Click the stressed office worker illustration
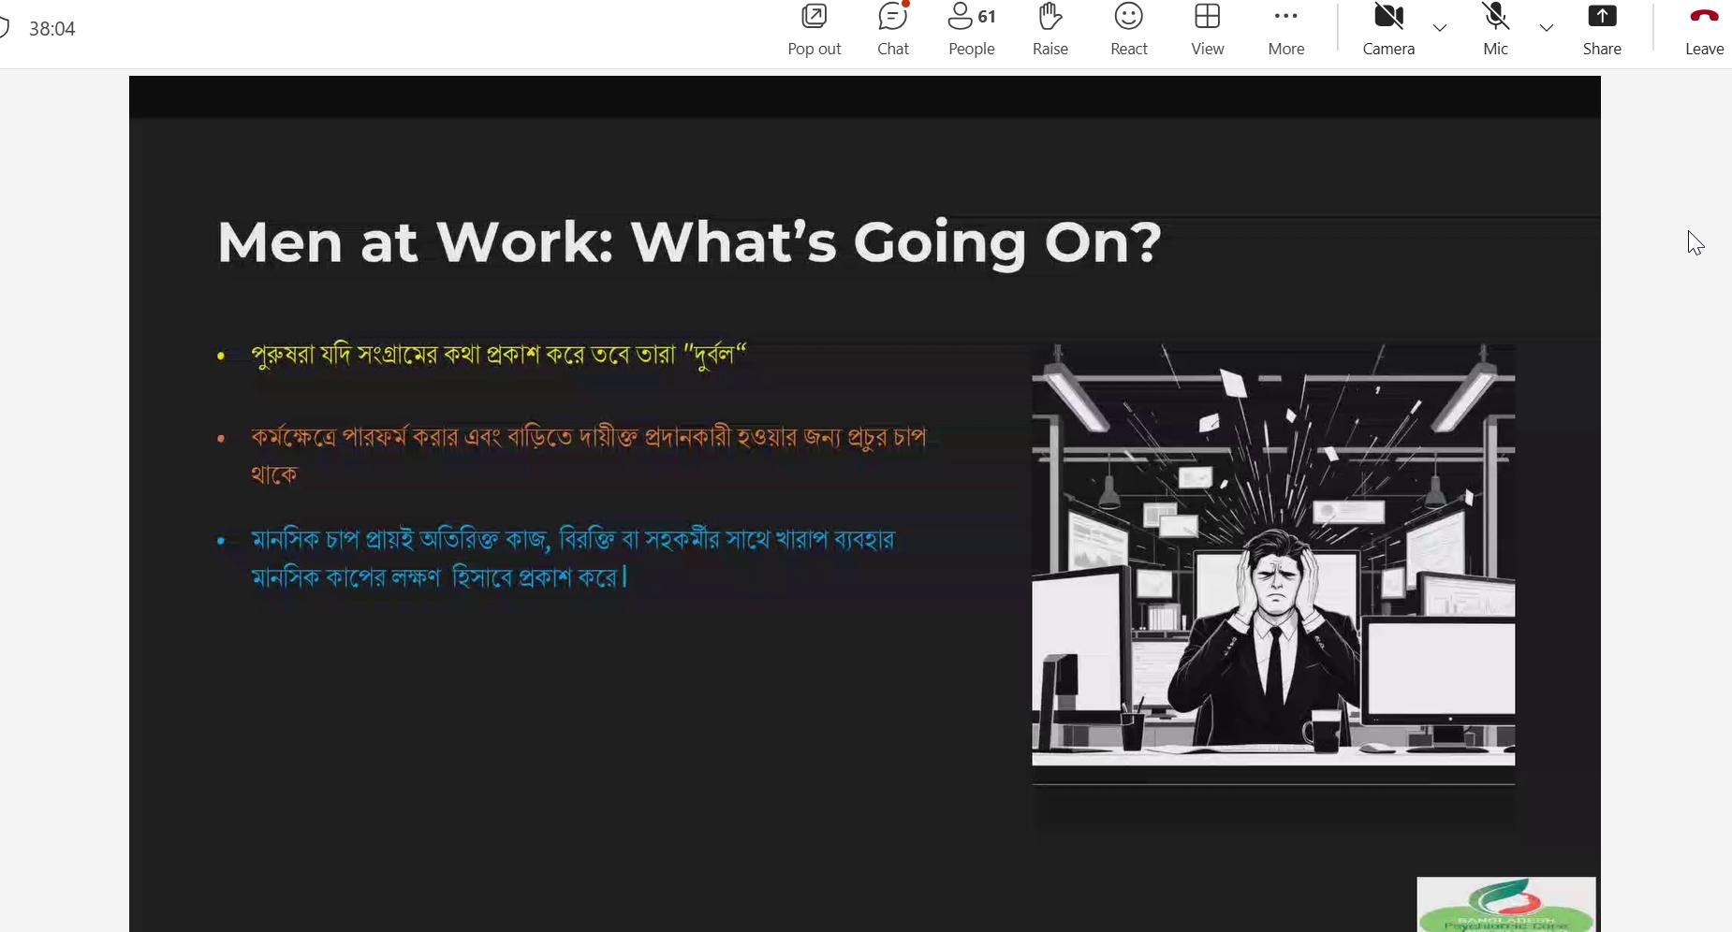 [x=1272, y=556]
